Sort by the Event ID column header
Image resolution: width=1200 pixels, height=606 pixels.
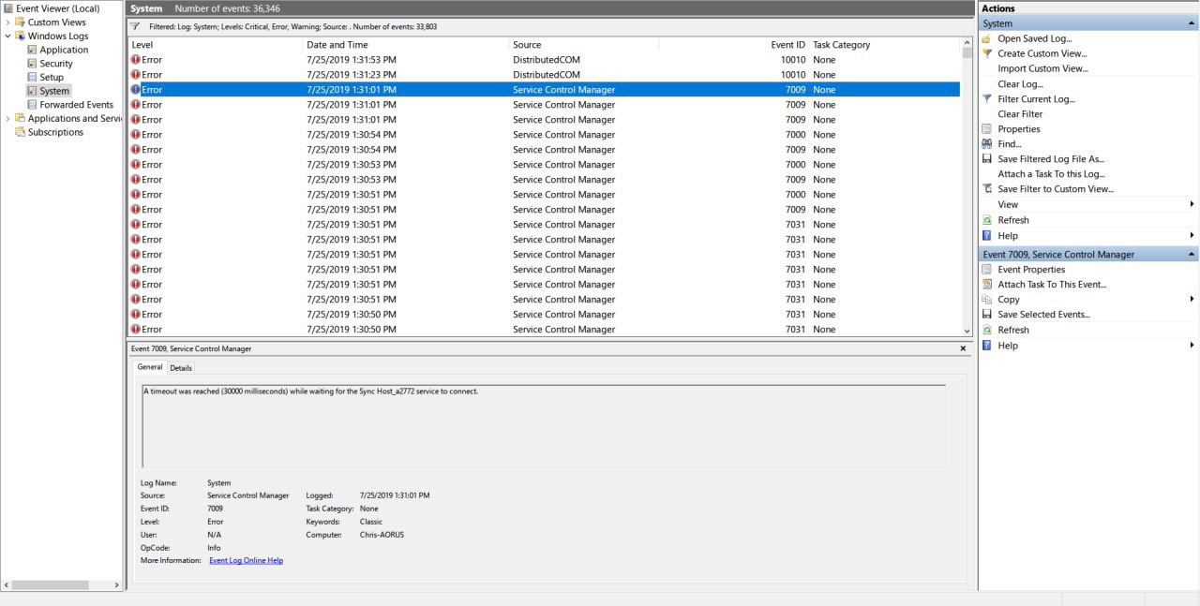(x=734, y=44)
